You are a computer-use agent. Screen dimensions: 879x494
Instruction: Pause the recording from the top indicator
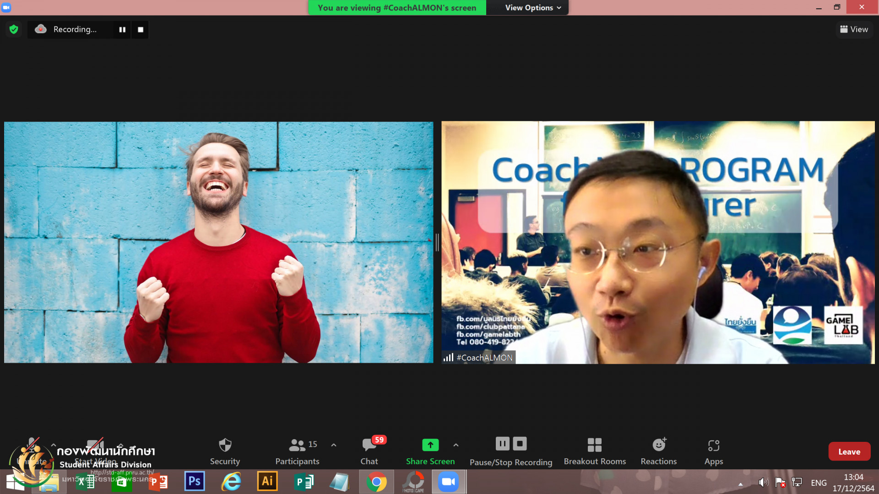[x=122, y=29]
